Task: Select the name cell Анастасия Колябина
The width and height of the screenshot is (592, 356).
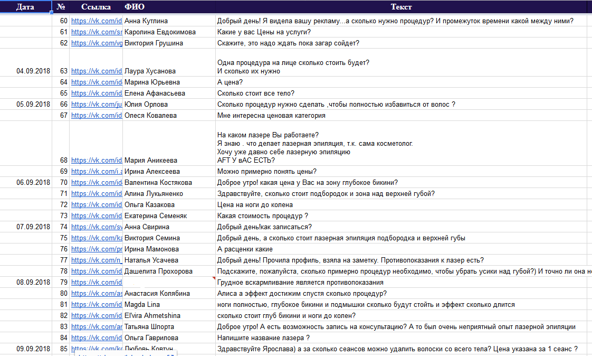Action: click(x=169, y=293)
